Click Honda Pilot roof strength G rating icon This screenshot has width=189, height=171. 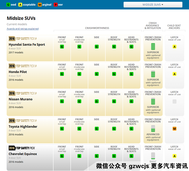pyautogui.click(x=114, y=74)
